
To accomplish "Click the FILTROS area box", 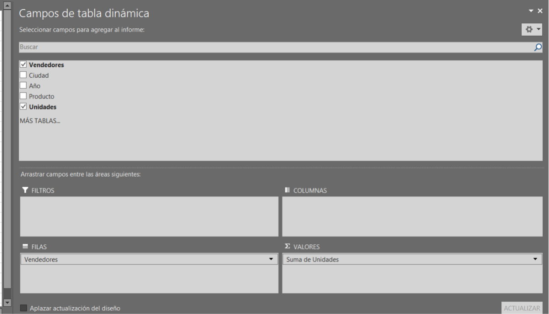I will tap(149, 217).
